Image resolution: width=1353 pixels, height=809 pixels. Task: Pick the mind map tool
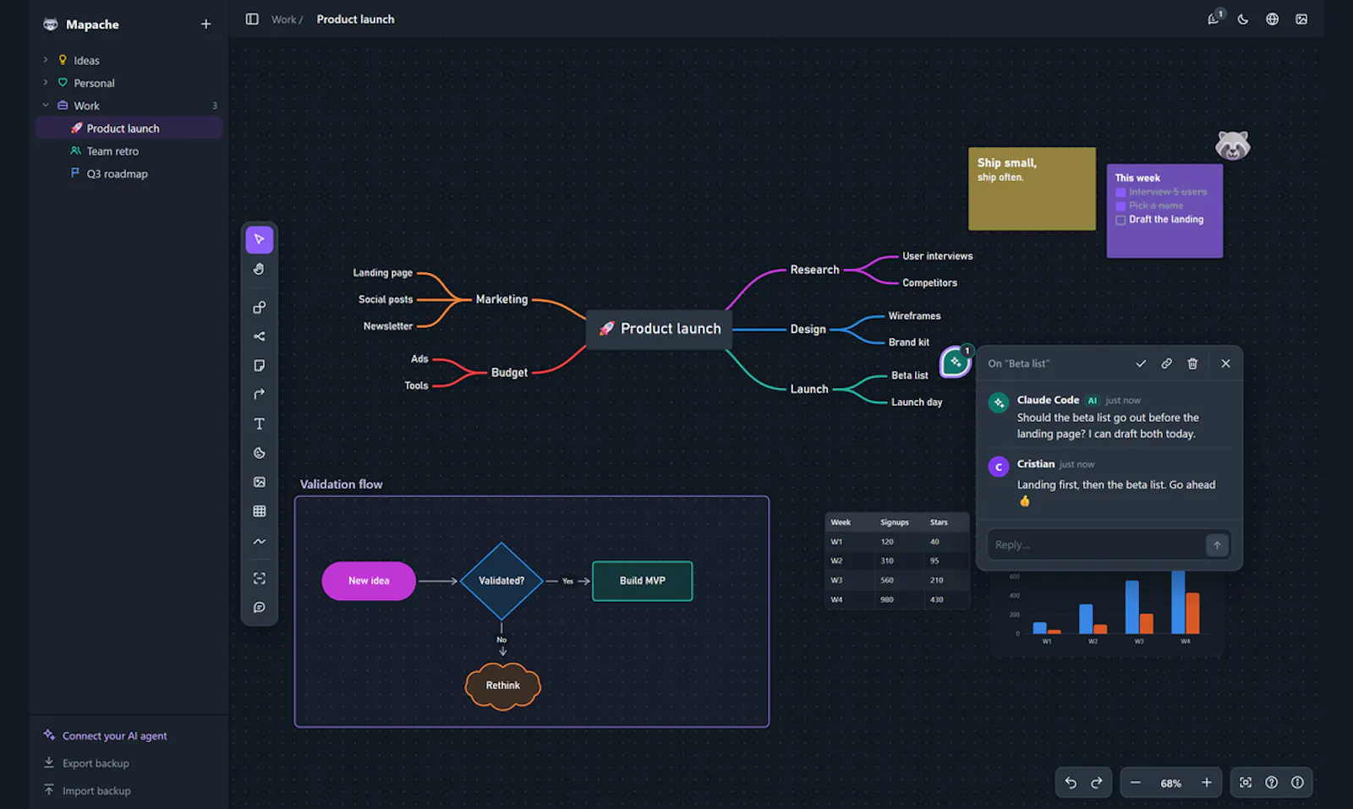click(260, 336)
